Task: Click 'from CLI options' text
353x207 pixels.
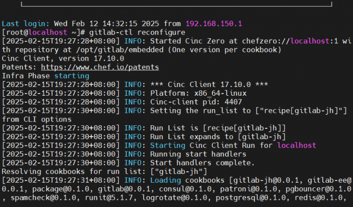Action: point(37,119)
